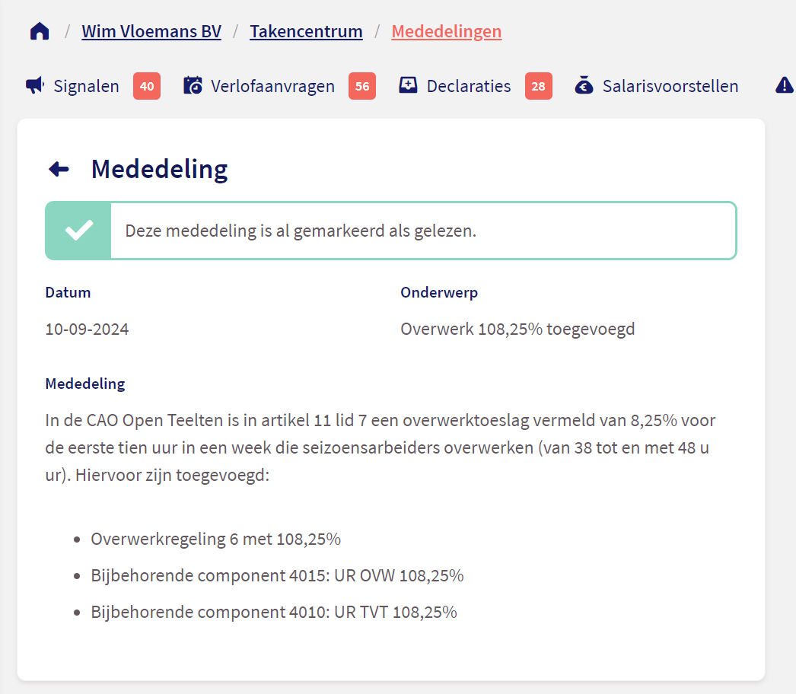Click the Verlofaanvragen count badge 56
796x694 pixels.
(362, 86)
